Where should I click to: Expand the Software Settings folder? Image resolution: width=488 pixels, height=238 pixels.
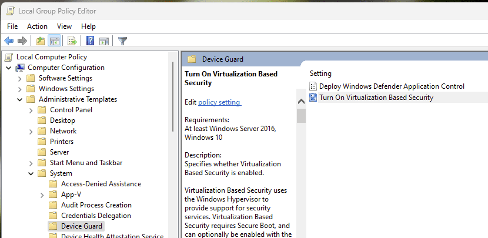click(x=19, y=78)
